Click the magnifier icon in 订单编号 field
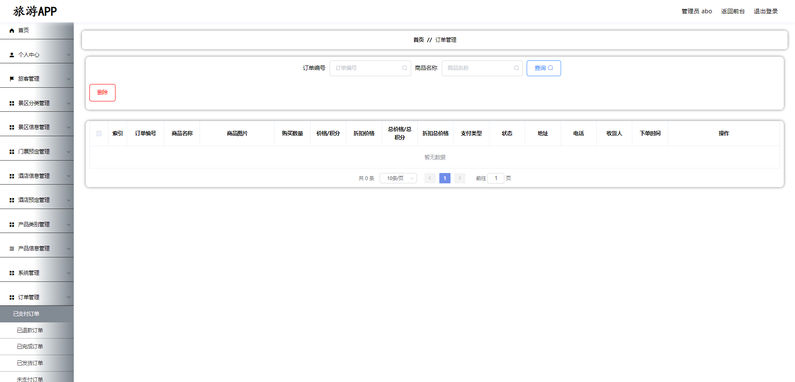Screen dimensions: 795x382 [404, 68]
